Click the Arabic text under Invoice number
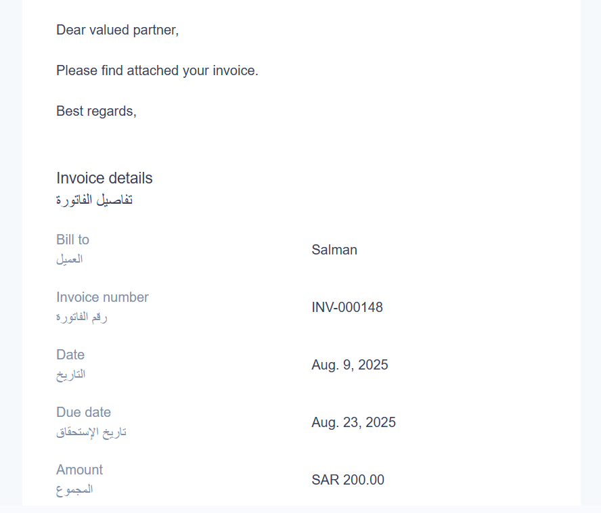 click(x=82, y=316)
